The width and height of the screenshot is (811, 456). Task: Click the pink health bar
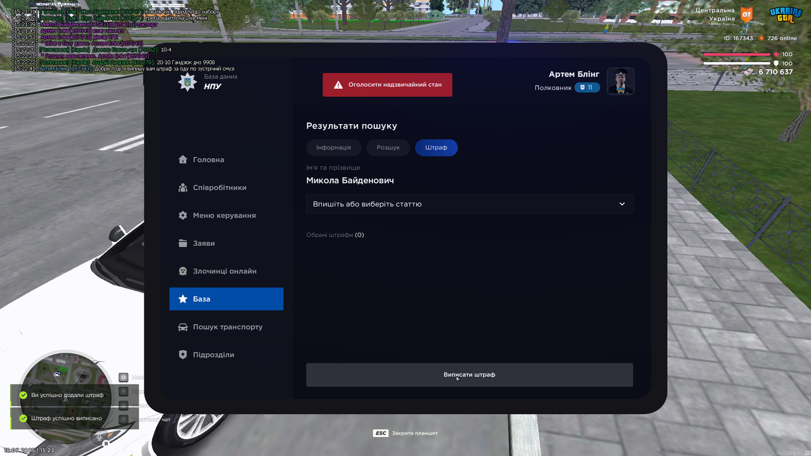click(738, 54)
